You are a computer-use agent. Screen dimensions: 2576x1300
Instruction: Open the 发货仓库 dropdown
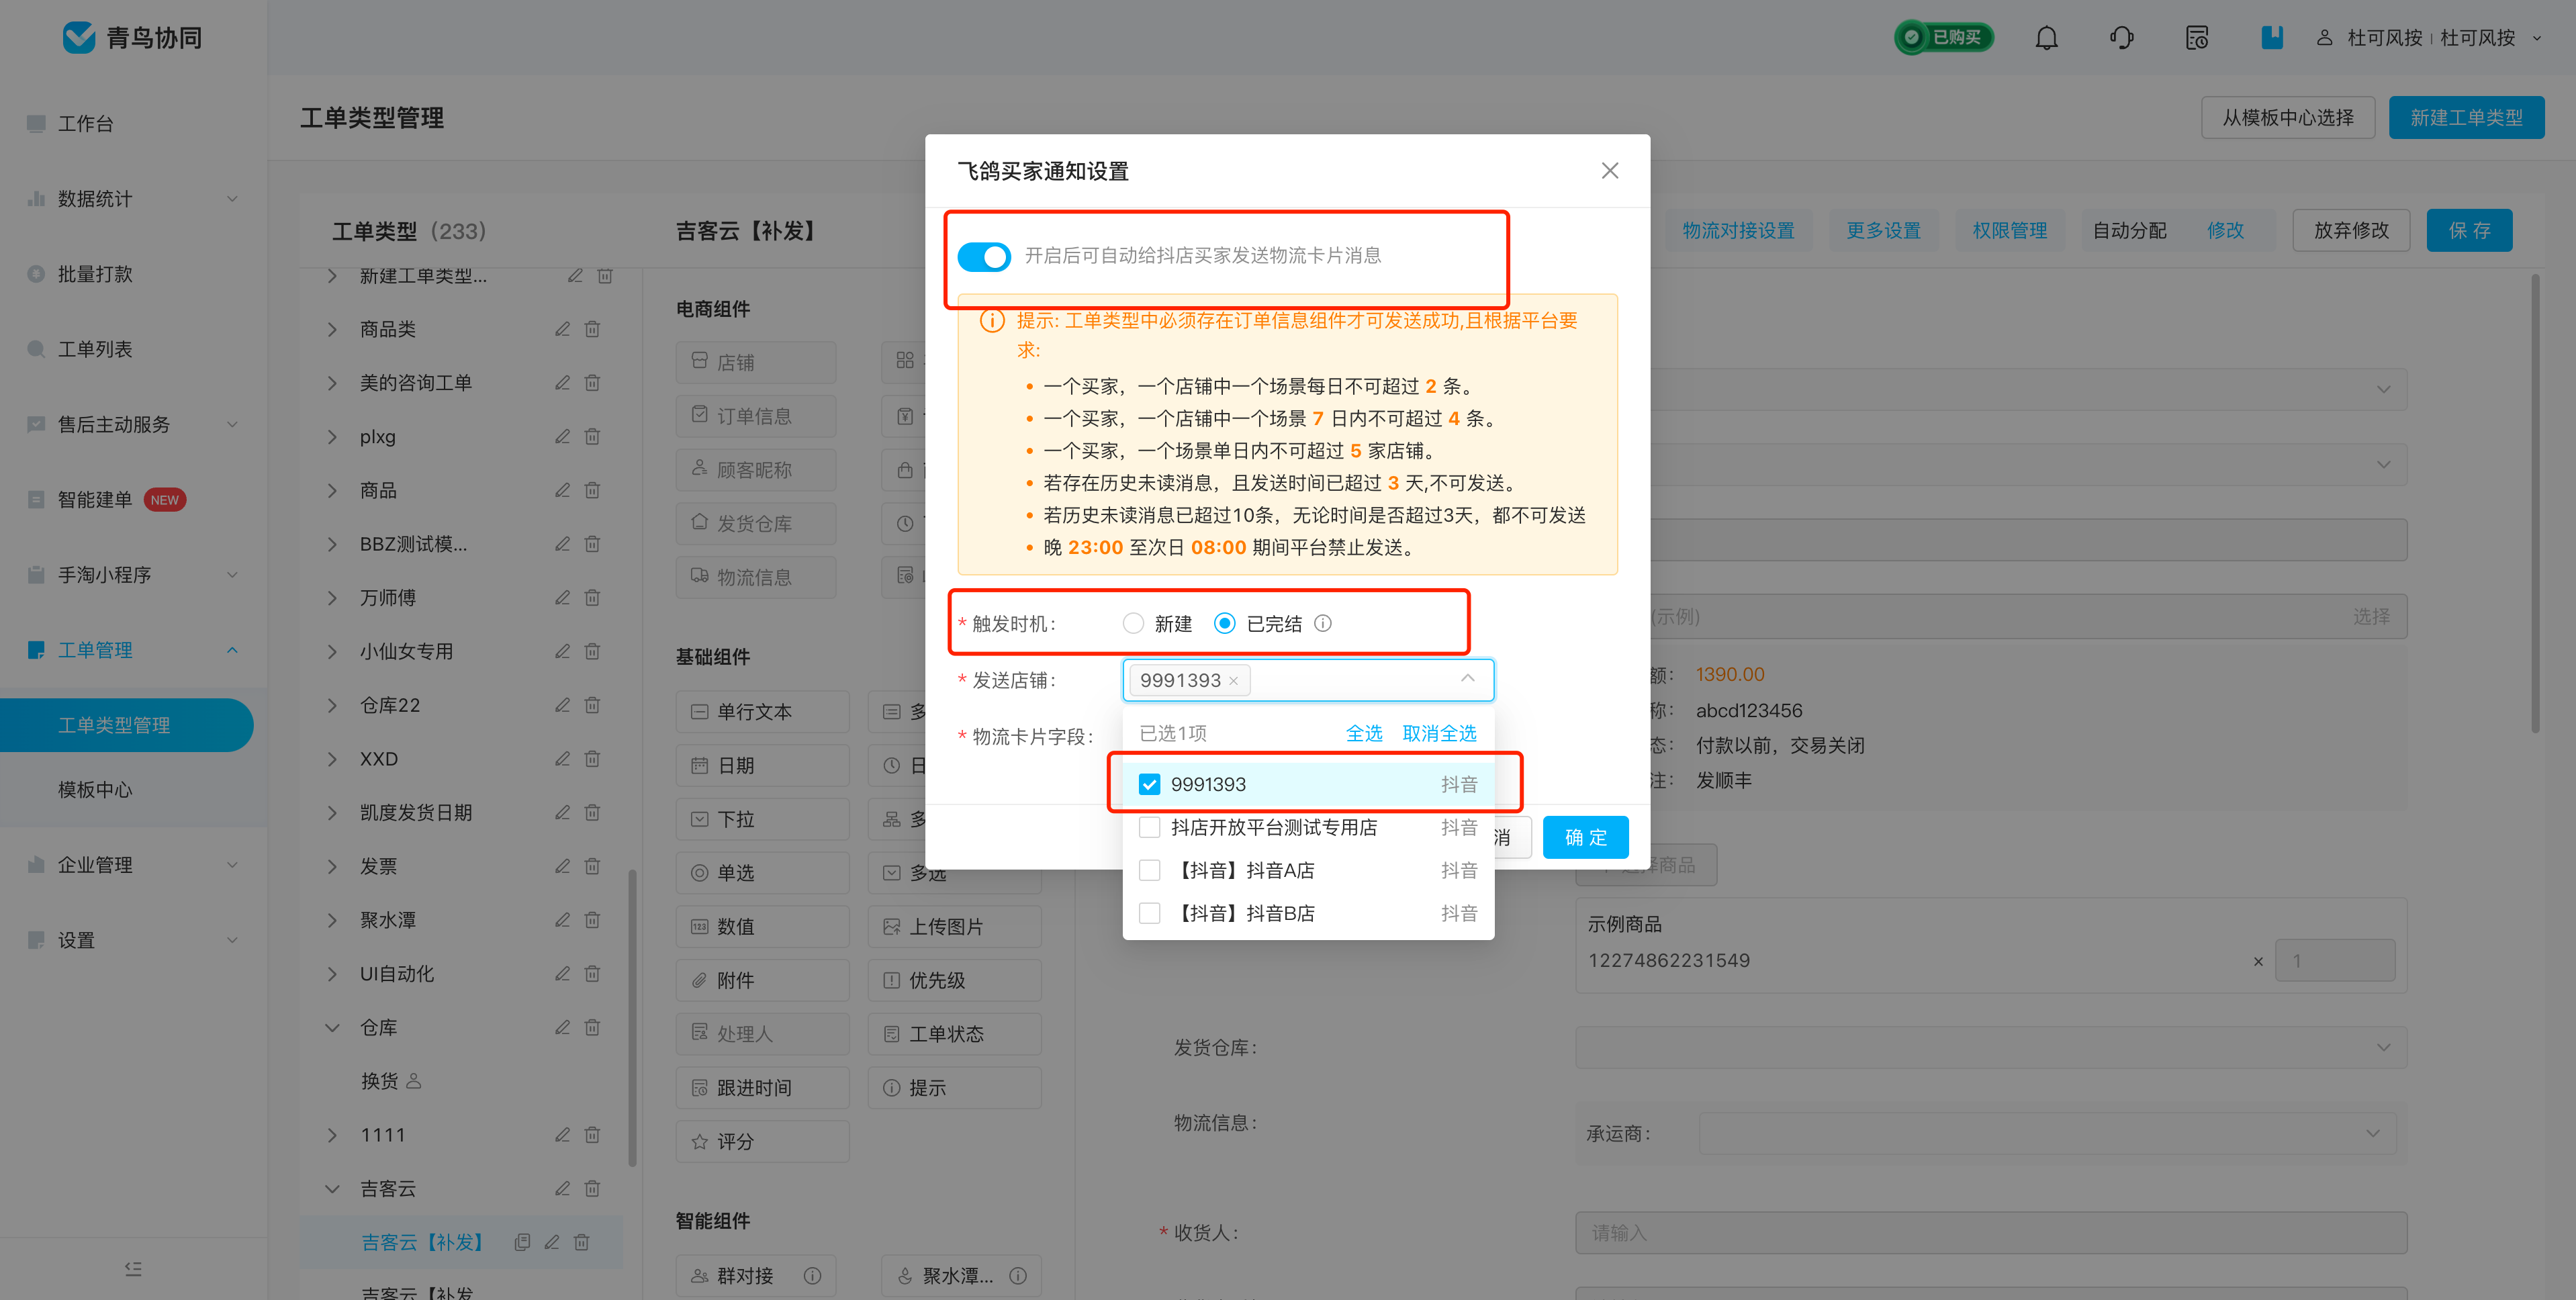click(1990, 1047)
